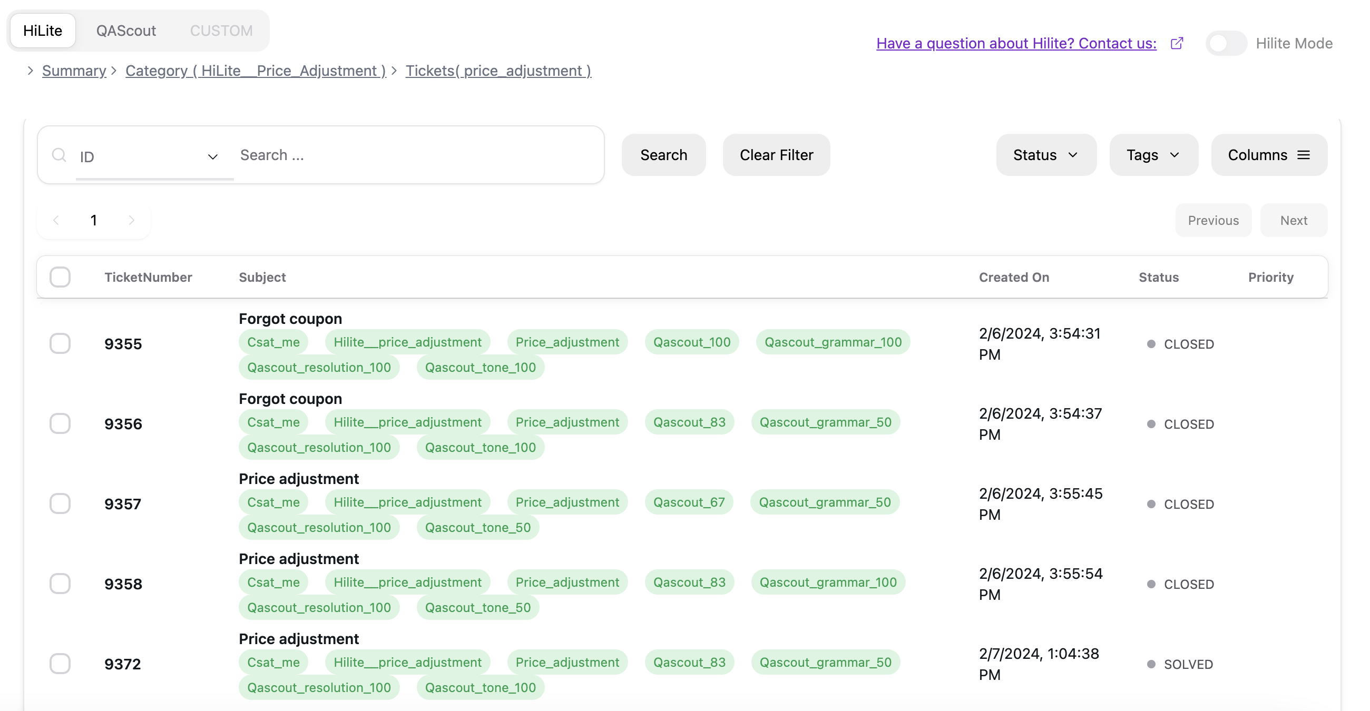Click the Next page button
The width and height of the screenshot is (1370, 711).
(x=1293, y=220)
